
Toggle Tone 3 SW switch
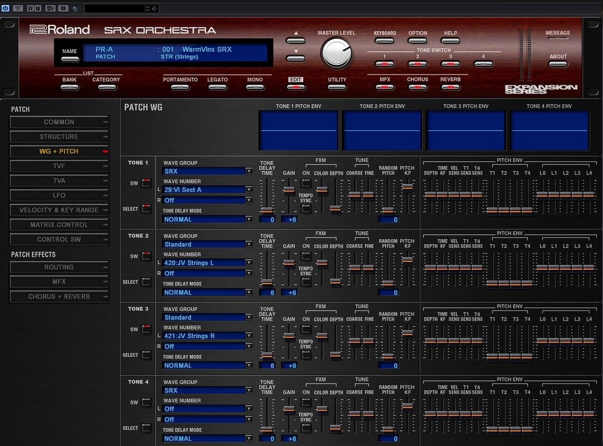tap(146, 329)
